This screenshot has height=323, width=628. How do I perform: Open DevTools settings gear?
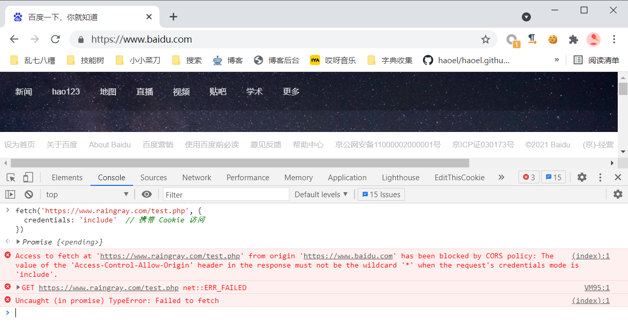tap(582, 177)
